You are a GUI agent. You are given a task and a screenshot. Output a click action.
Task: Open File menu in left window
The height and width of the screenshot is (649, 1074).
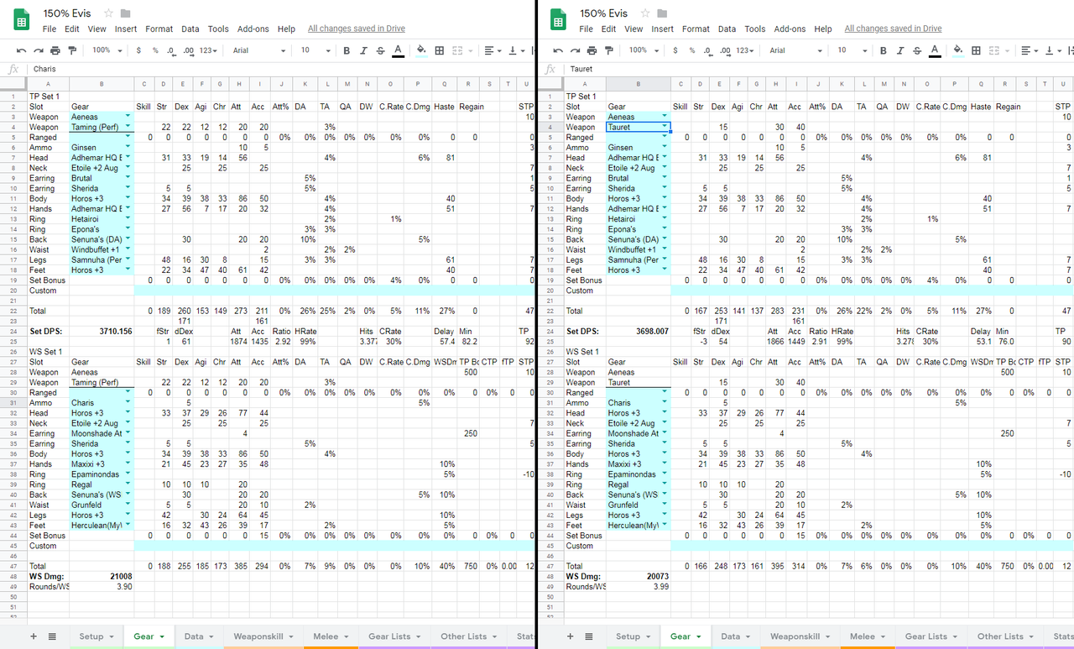(50, 29)
